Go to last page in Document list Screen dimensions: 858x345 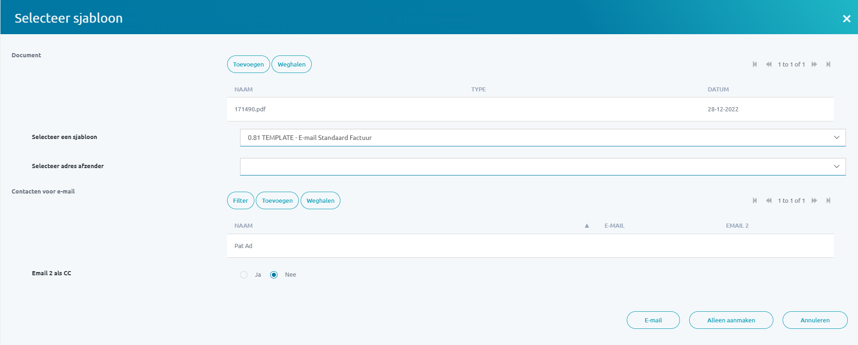(828, 64)
